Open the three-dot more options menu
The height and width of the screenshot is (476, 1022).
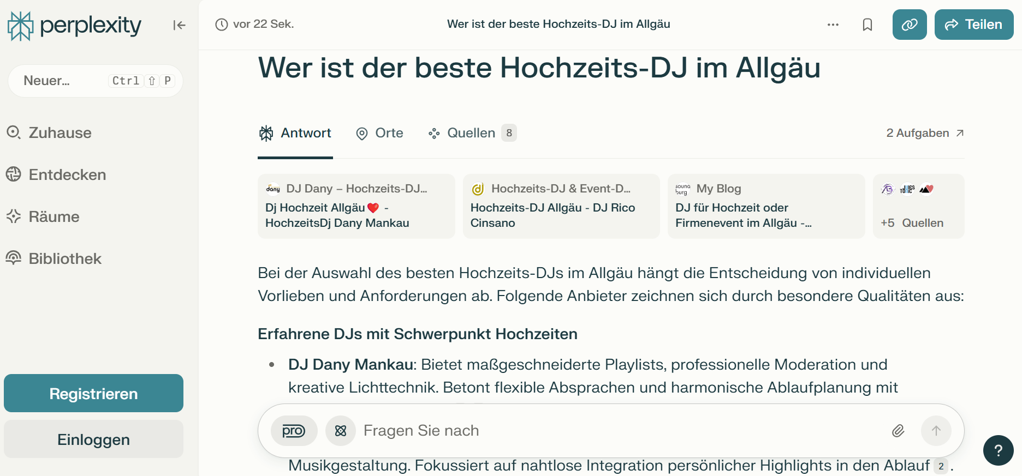(x=833, y=25)
